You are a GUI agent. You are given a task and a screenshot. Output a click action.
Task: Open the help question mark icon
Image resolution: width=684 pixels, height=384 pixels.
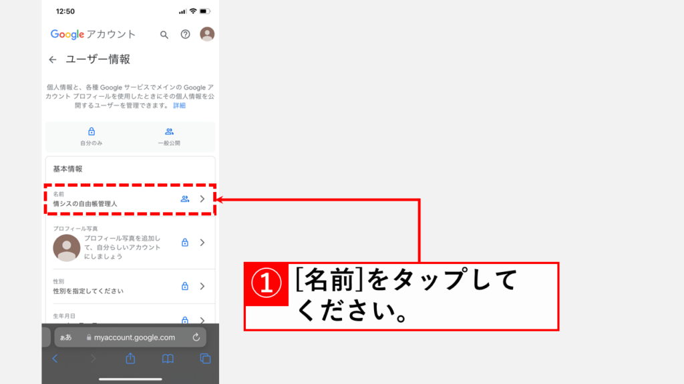pyautogui.click(x=186, y=35)
